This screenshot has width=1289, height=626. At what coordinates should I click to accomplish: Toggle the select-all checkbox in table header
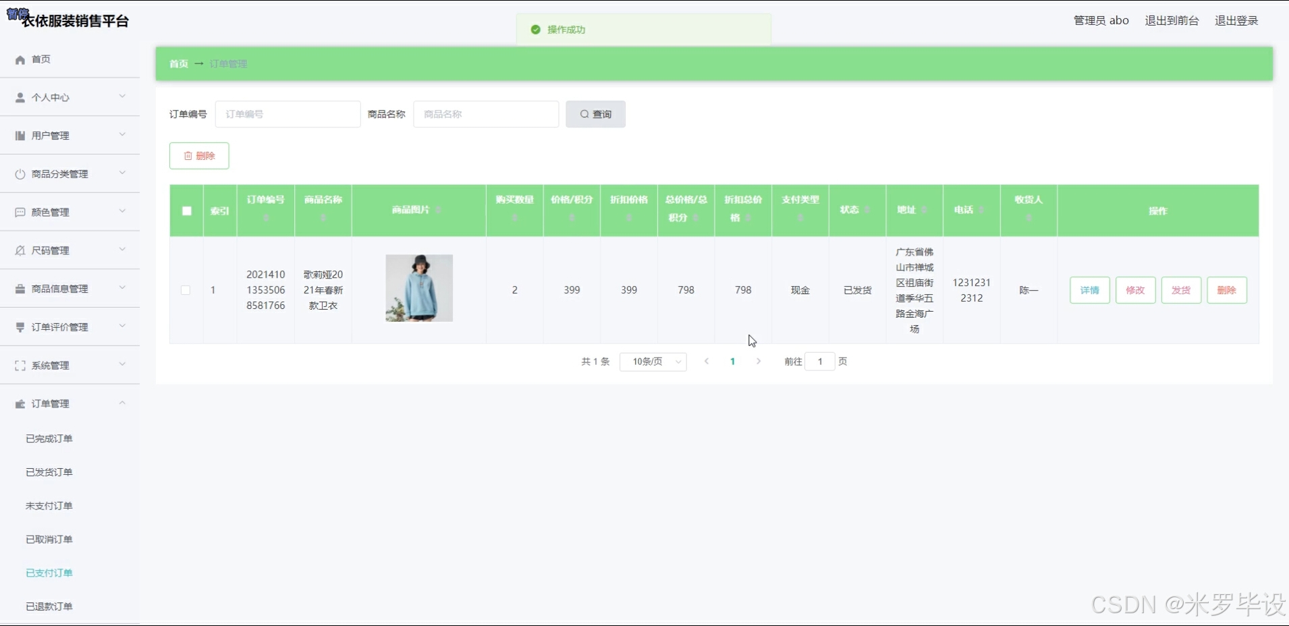tap(186, 210)
